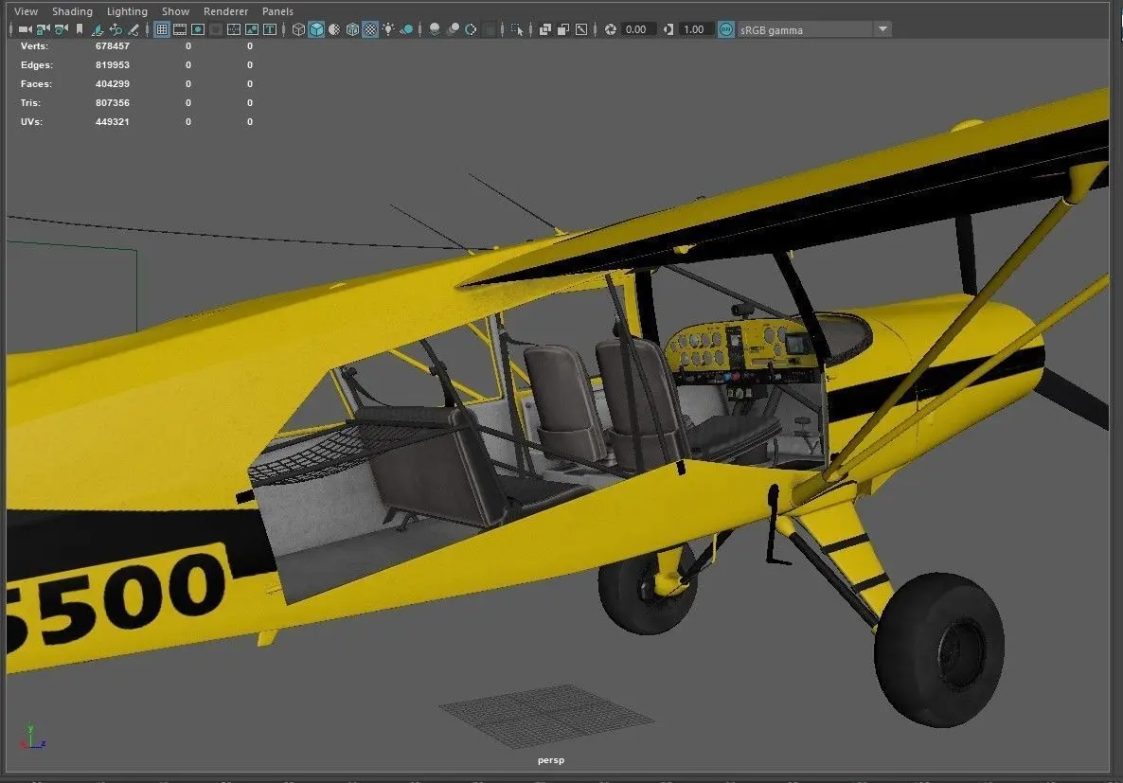Expand the sRGB gamma dropdown arrow

[x=883, y=29]
